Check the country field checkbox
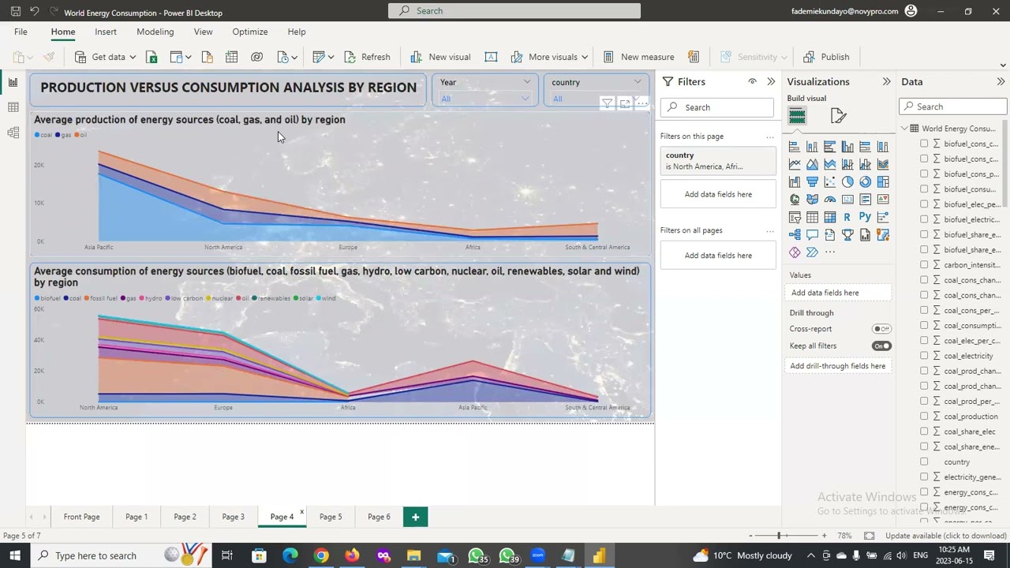 (x=924, y=461)
